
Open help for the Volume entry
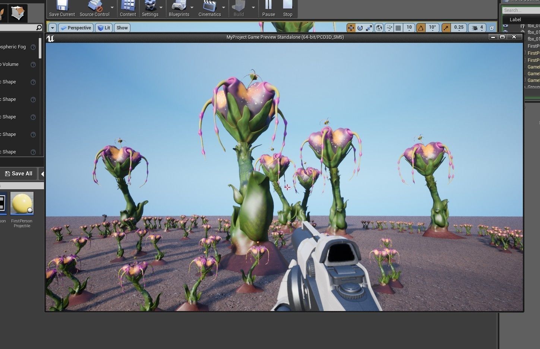[x=33, y=64]
